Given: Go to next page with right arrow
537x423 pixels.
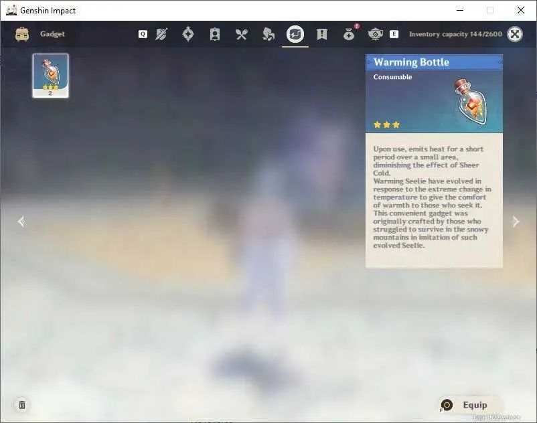Looking at the screenshot, I should tap(516, 222).
